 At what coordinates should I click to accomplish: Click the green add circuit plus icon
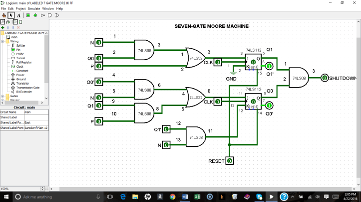pyautogui.click(x=3, y=28)
